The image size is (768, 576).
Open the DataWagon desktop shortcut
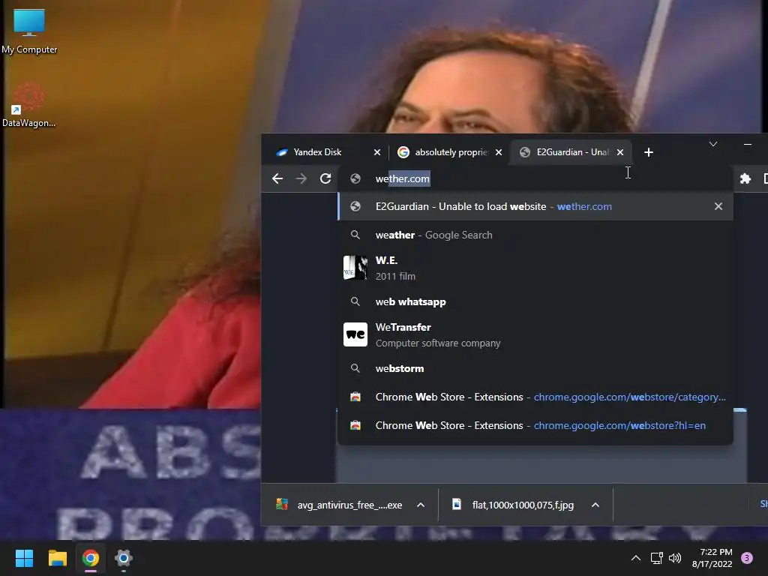29,105
